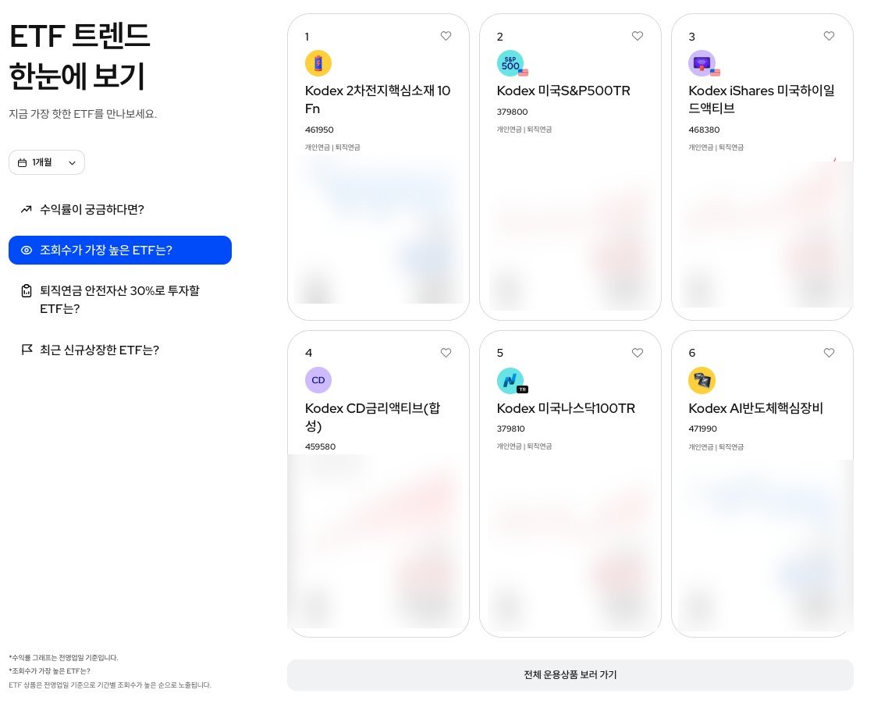Toggle the heart on Kodex 미국나스닥100TR
The height and width of the screenshot is (704, 881).
(x=638, y=353)
